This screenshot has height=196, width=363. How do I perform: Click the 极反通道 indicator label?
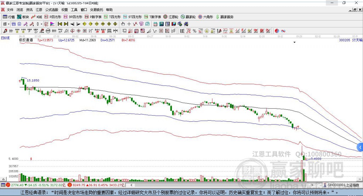click(26, 40)
